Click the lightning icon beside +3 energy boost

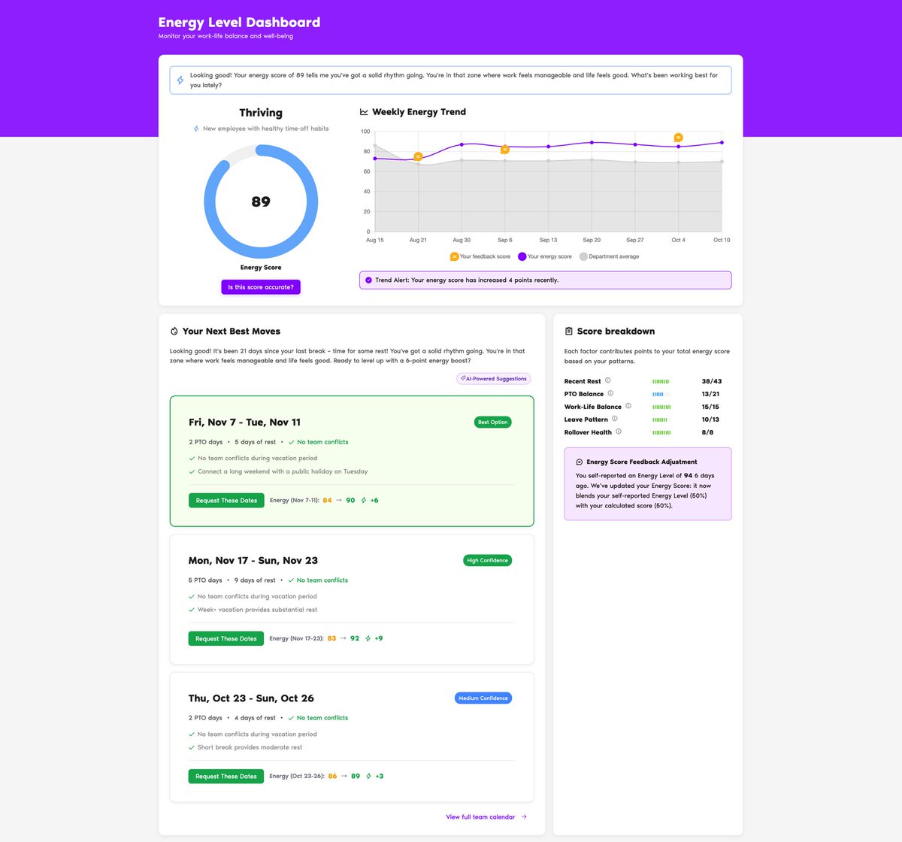[368, 776]
